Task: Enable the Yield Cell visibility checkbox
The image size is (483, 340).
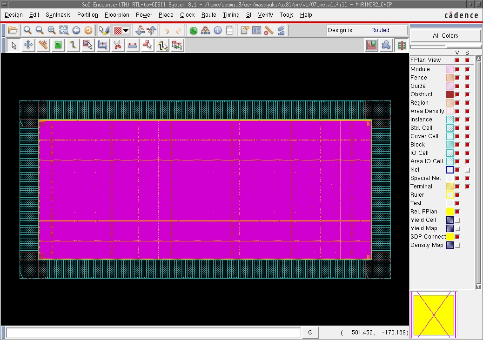Action: 457,220
